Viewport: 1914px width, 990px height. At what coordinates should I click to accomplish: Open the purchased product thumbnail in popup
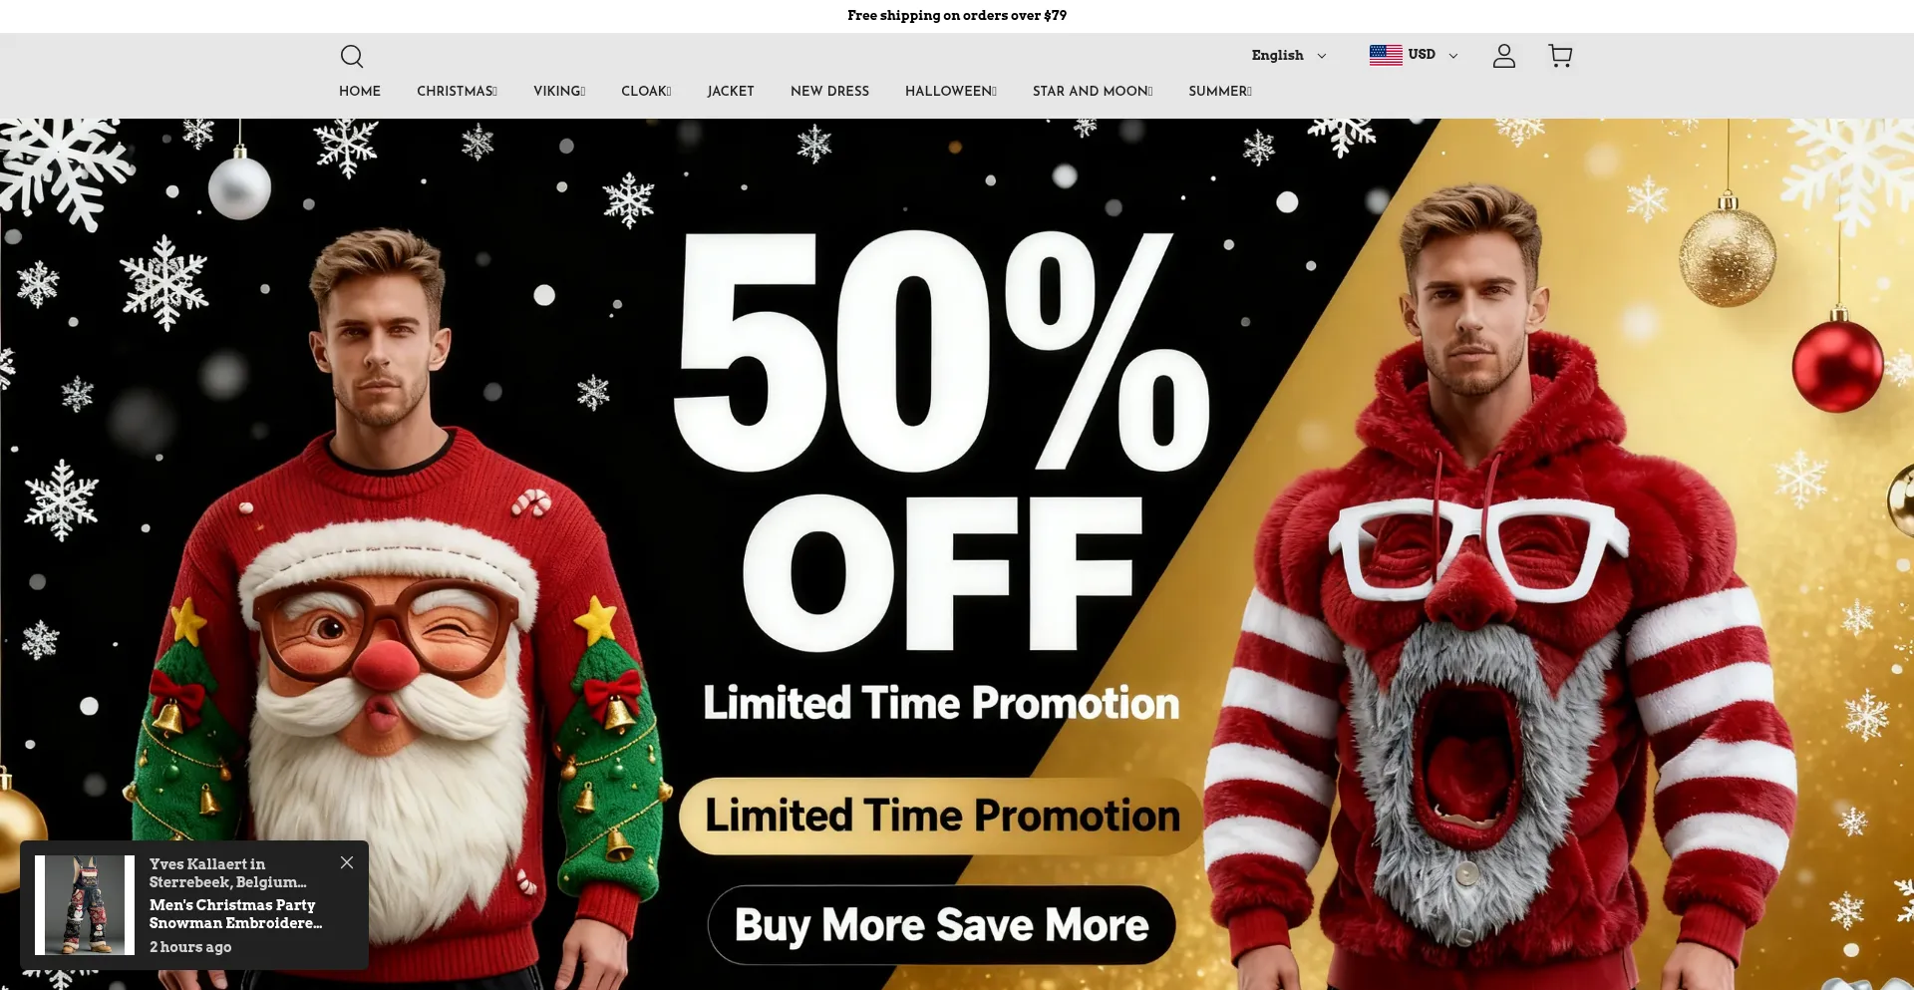point(85,905)
